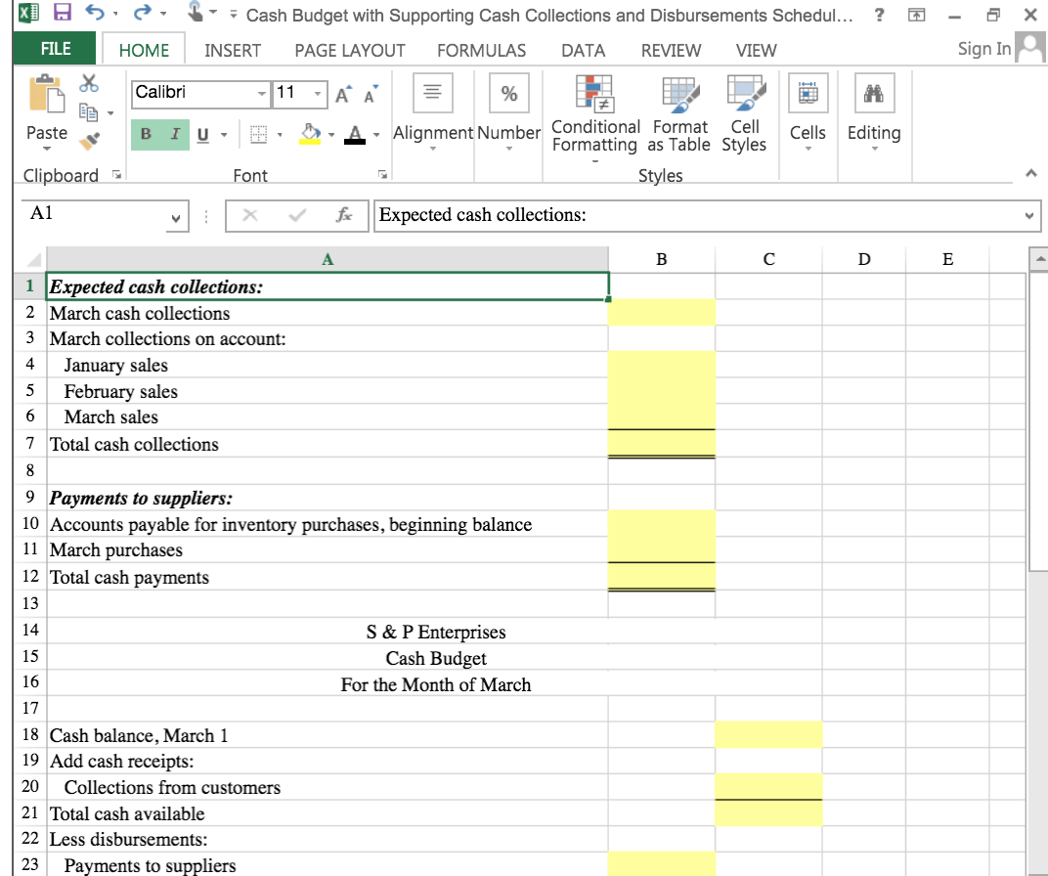This screenshot has width=1048, height=876.
Task: Open the Calibri font name dropdown
Action: pos(261,93)
